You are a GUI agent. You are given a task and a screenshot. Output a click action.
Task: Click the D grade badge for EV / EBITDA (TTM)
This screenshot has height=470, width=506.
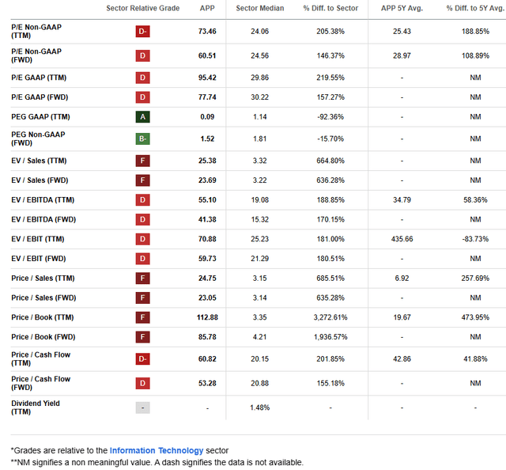click(142, 199)
